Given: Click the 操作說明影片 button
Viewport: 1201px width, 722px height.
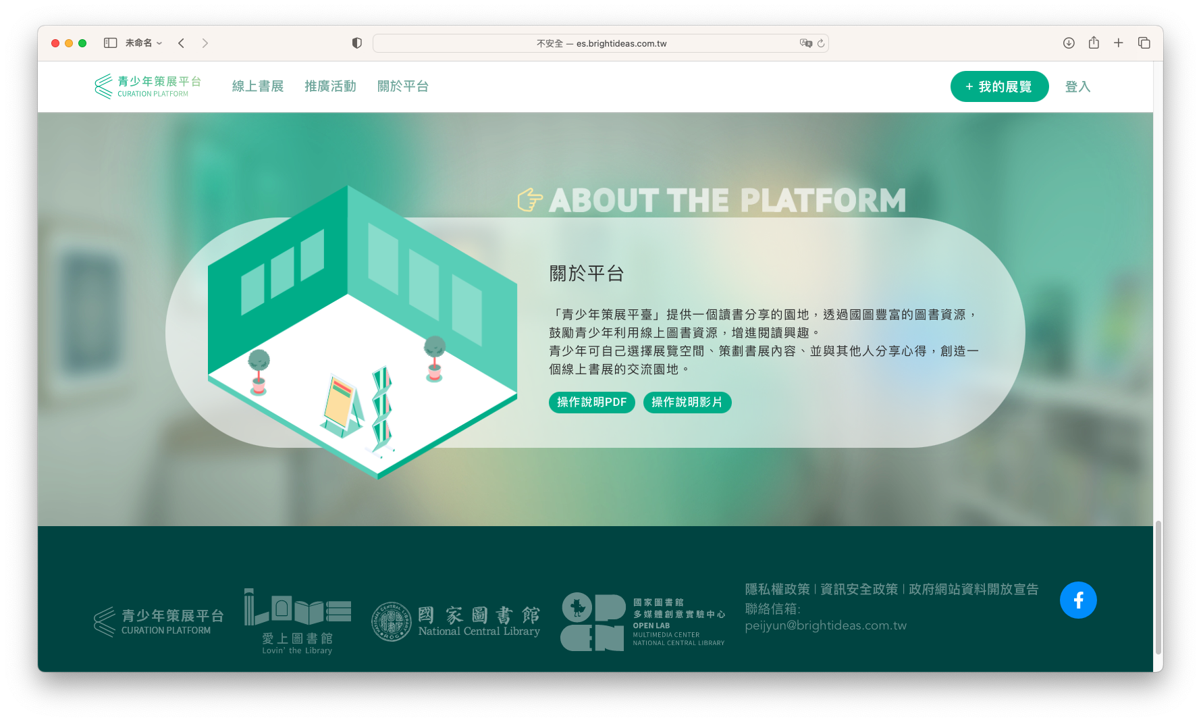Looking at the screenshot, I should (x=687, y=403).
